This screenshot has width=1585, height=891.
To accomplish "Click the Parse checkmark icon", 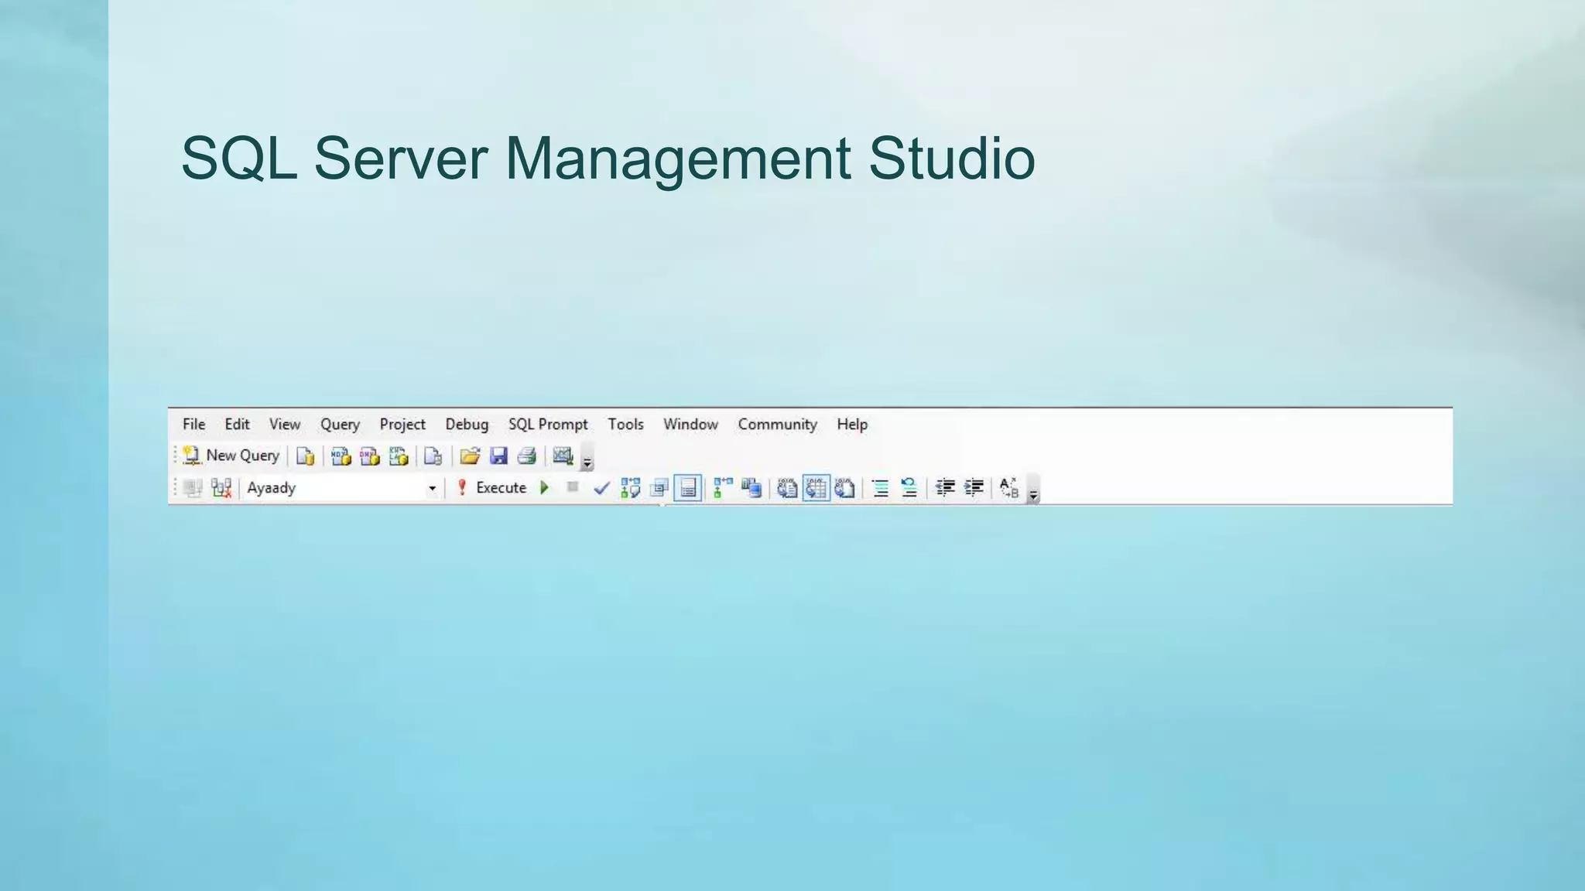I will (601, 488).
